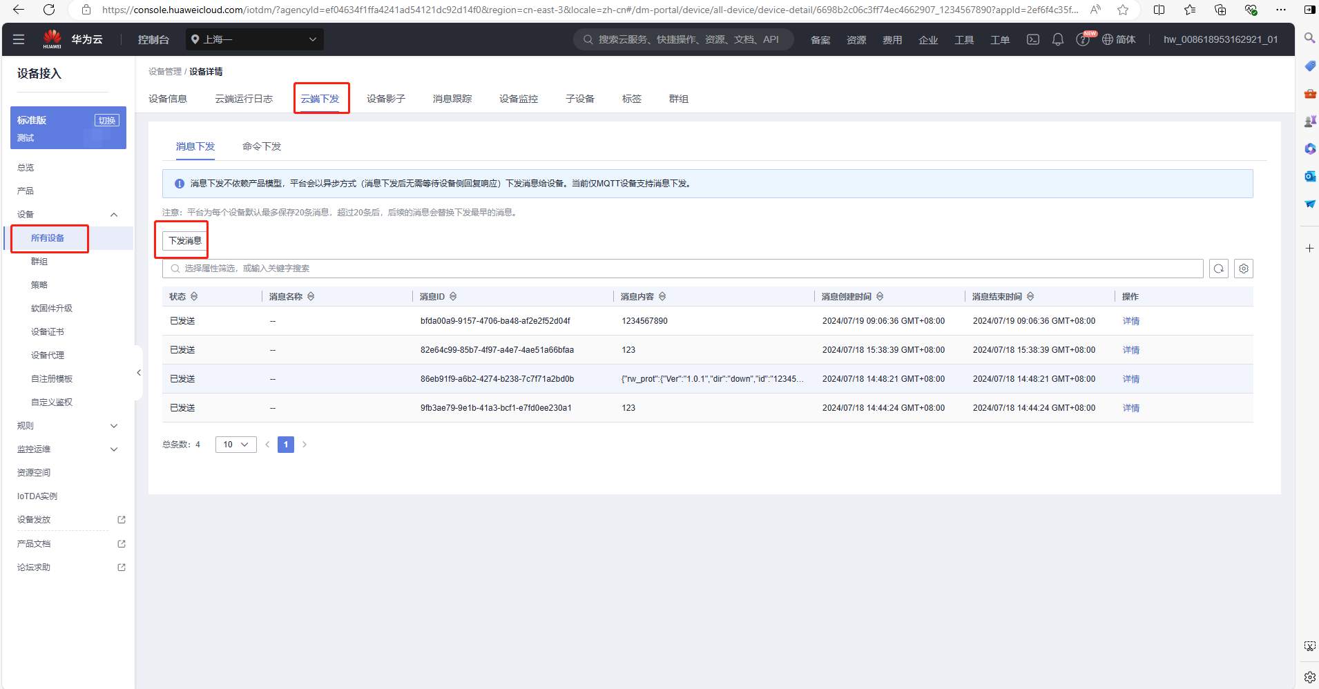Open the CloudShell terminal icon
This screenshot has height=689, width=1319.
coord(1032,39)
